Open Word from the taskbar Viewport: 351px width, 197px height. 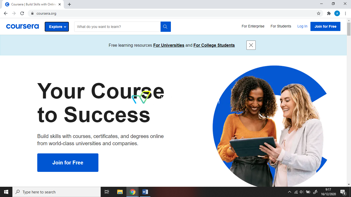(x=145, y=192)
